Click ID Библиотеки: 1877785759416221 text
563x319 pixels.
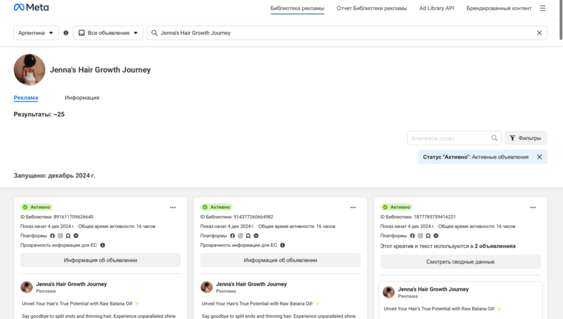(x=418, y=217)
